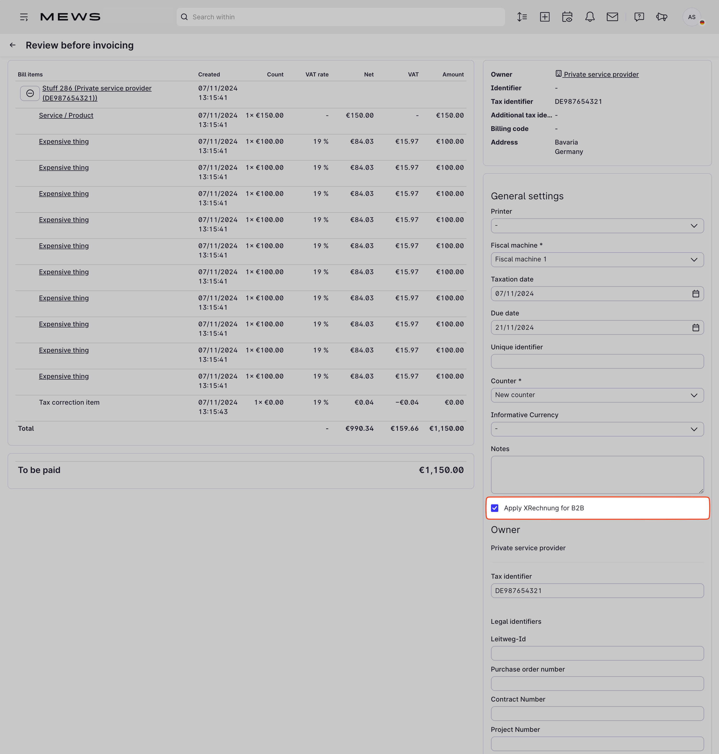719x754 pixels.
Task: Open the Informative Currency dropdown
Action: (x=597, y=429)
